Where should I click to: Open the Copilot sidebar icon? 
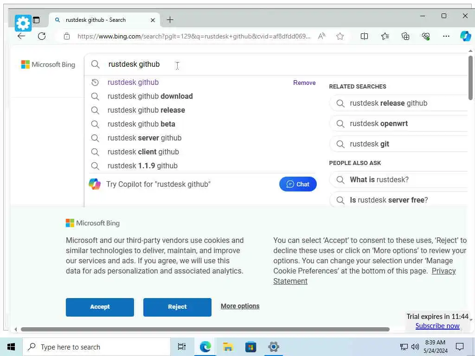pyautogui.click(x=465, y=36)
